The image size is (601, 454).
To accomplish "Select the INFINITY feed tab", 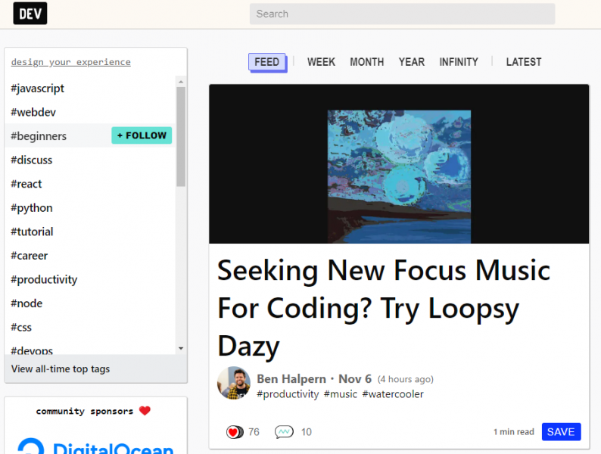I will (x=459, y=62).
